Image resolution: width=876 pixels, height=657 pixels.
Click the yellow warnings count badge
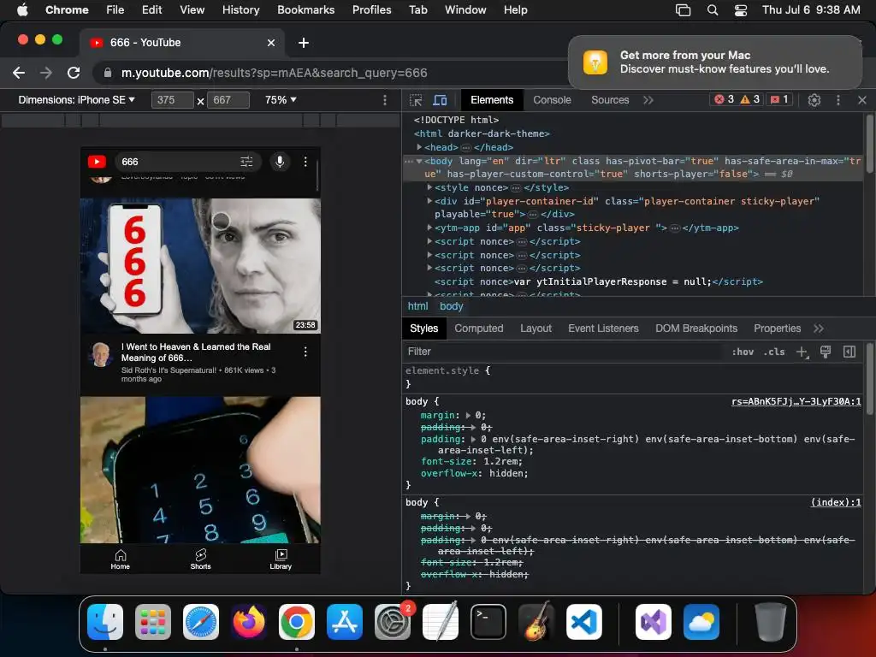[x=749, y=99]
